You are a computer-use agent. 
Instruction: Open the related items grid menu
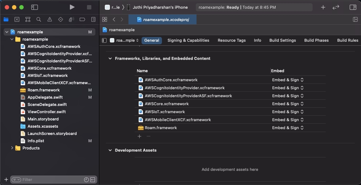[104, 20]
